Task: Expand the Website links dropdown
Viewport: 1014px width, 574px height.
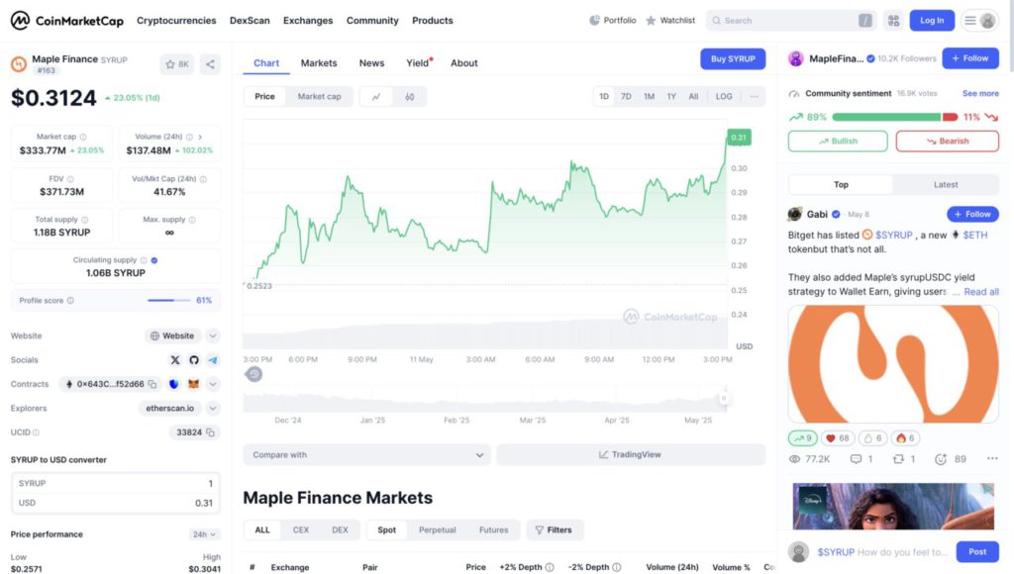Action: pyautogui.click(x=213, y=336)
